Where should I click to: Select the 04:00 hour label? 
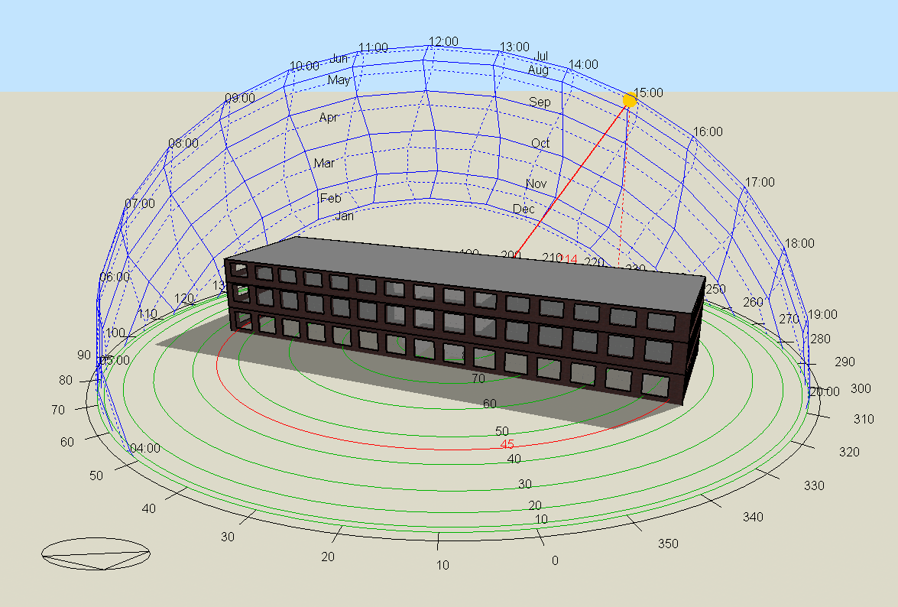pos(145,448)
